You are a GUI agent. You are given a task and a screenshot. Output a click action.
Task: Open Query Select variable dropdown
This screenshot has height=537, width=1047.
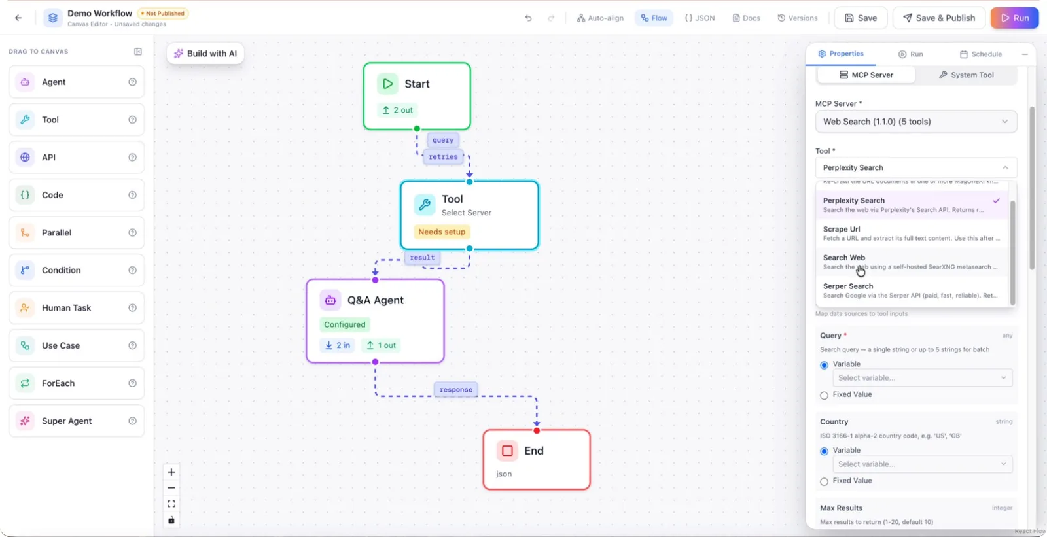pos(923,378)
